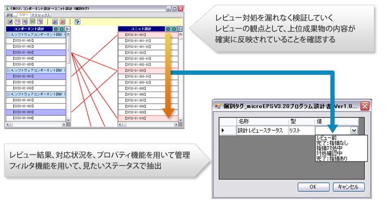
Task: Collapse all items in コンポーネント設計 header
Action: [61, 29]
